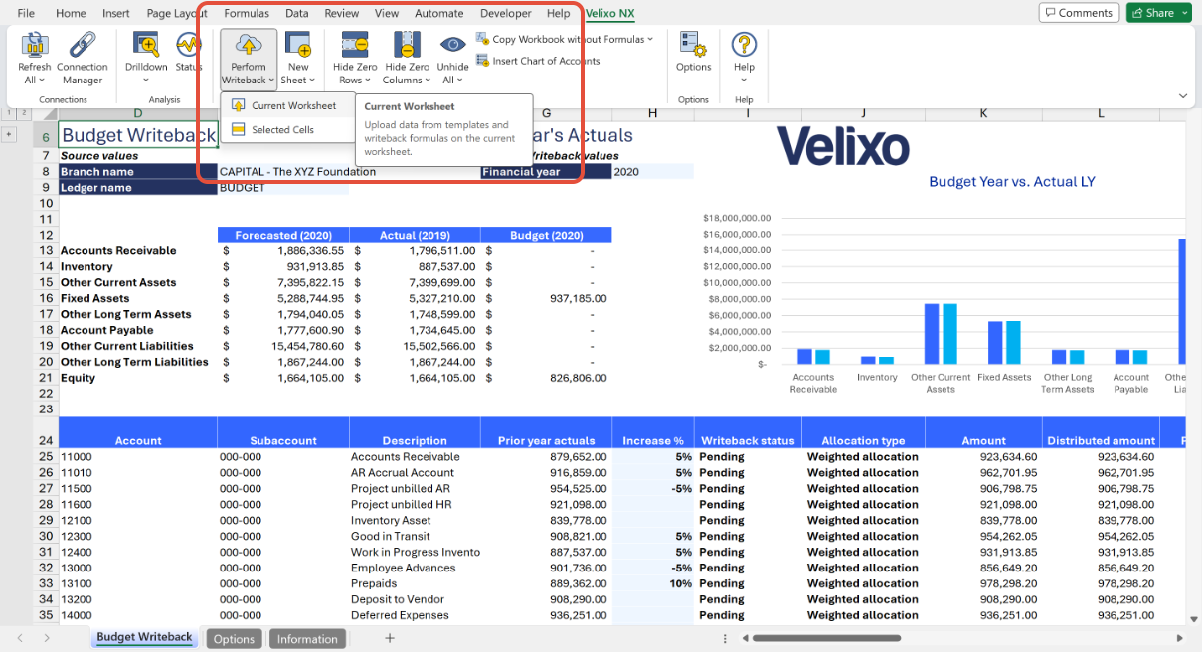Select the Prepaids description cell

[415, 583]
